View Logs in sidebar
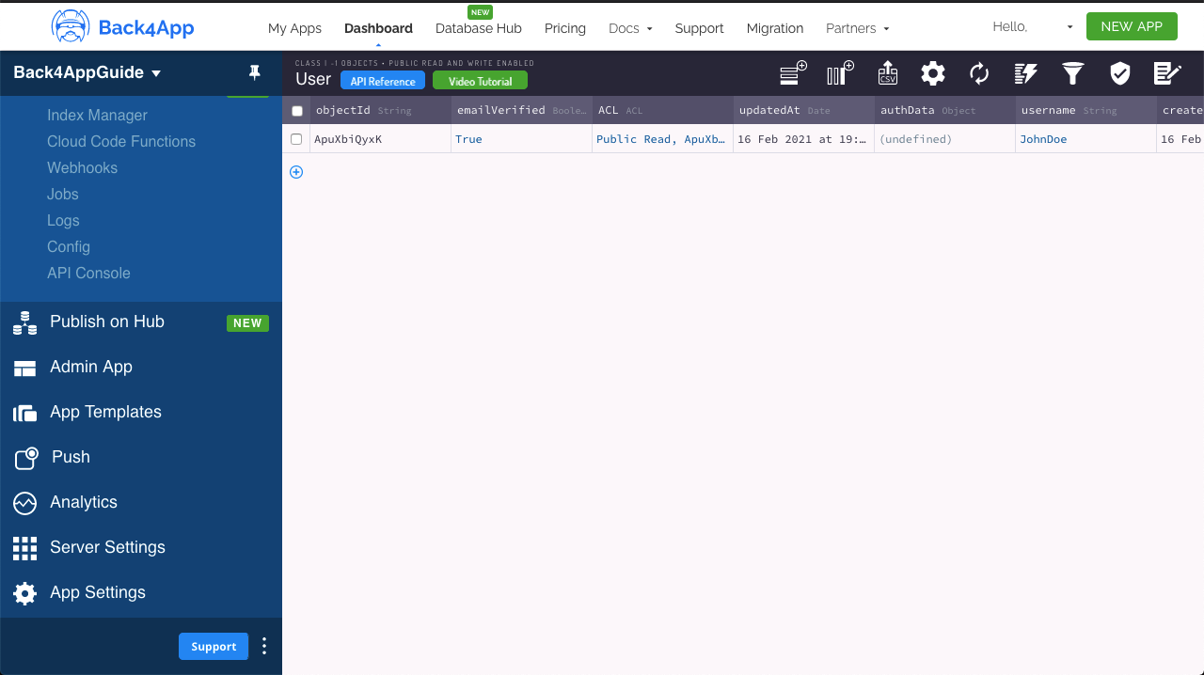The image size is (1204, 675). pos(63,220)
